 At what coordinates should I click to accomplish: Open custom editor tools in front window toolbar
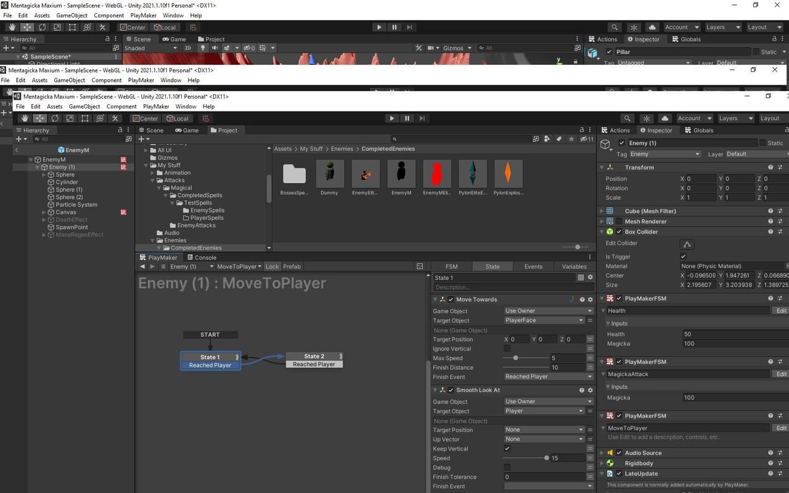tap(115, 118)
